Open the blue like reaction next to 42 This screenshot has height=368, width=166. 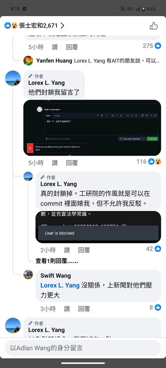pos(158,249)
